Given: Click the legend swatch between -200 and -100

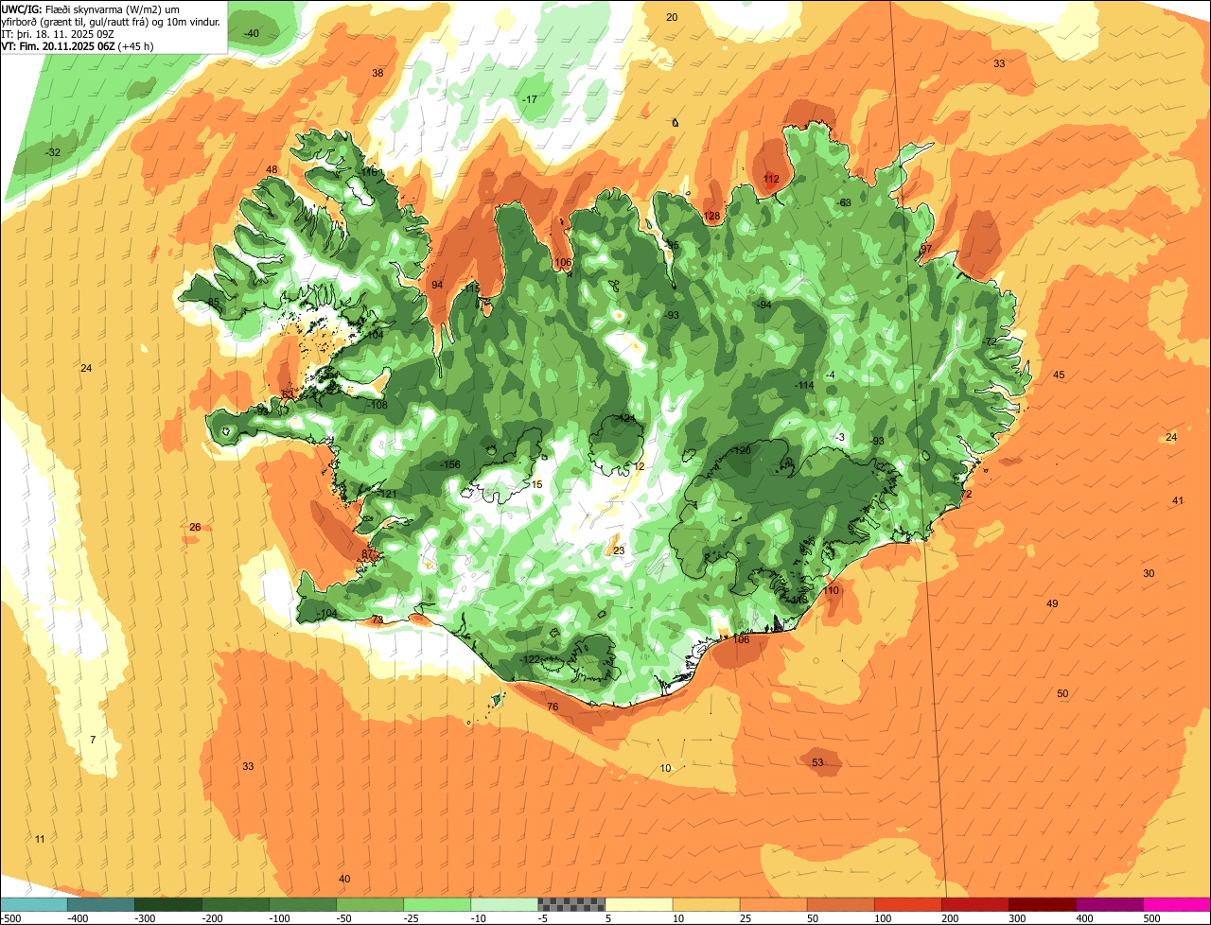Looking at the screenshot, I should [x=235, y=904].
